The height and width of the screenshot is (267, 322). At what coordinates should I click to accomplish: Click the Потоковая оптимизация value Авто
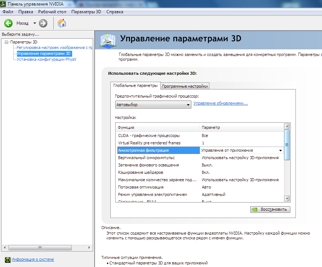(206, 187)
